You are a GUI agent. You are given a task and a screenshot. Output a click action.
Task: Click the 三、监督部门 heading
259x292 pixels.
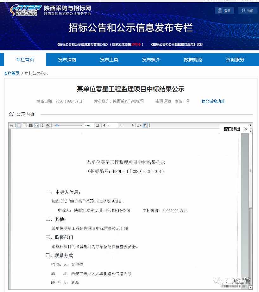click(x=60, y=237)
